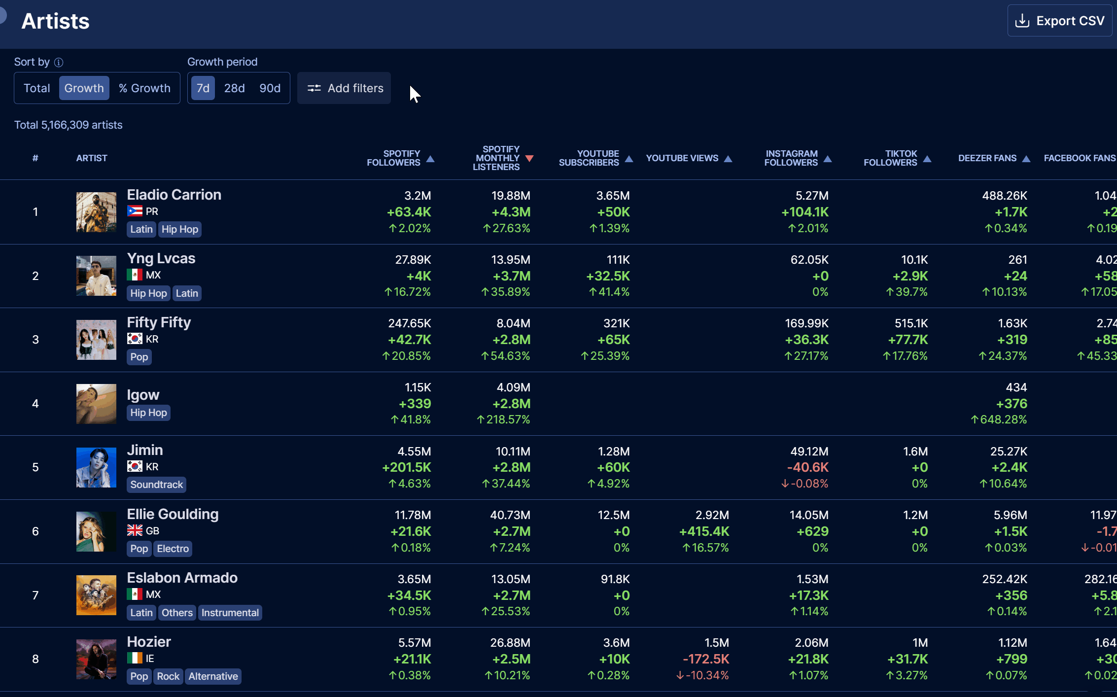Click the YouTube Views sort arrow
Image resolution: width=1117 pixels, height=697 pixels.
click(728, 159)
